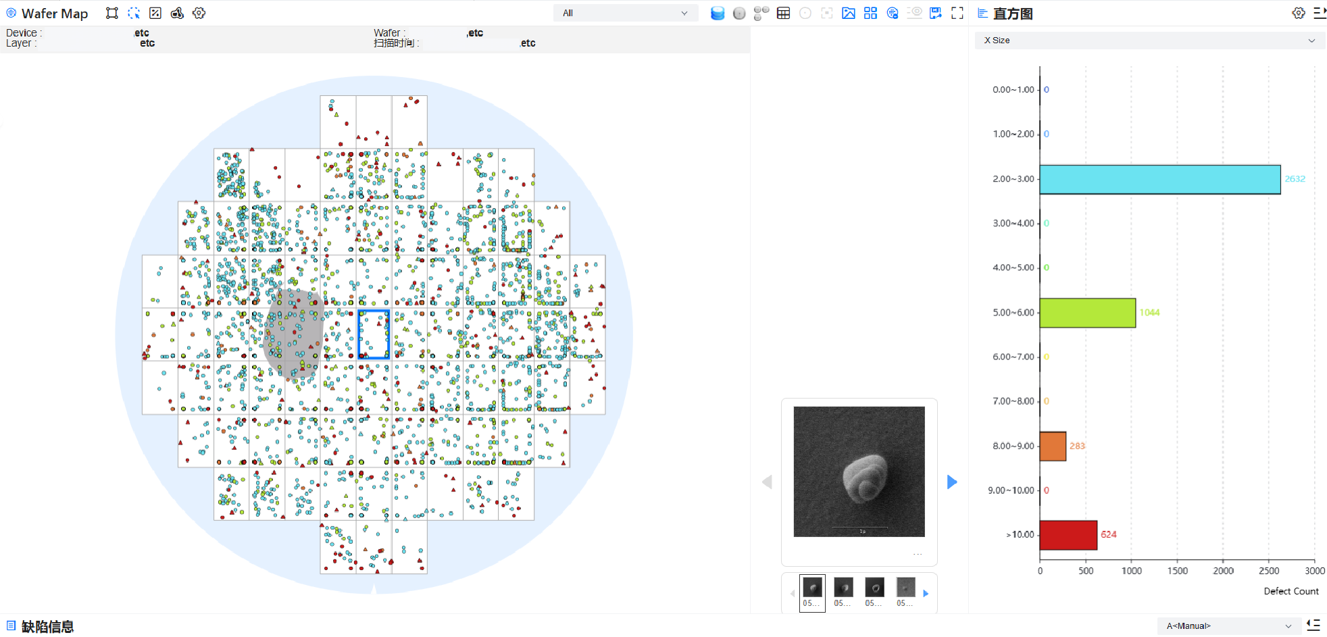This screenshot has height=637, width=1327.
Task: Open Wafer Map settings gear
Action: (x=199, y=13)
